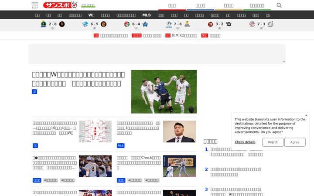This screenshot has width=314, height=196.
Task: Click the Dragons logo in 6-5 game
Action: pyautogui.click(x=85, y=24)
